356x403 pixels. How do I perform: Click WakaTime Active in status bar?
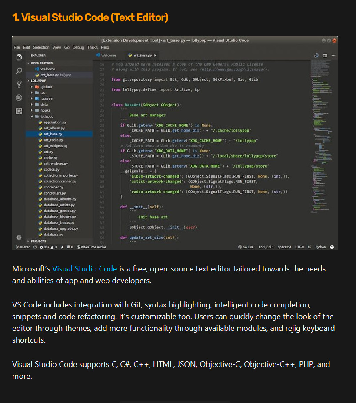point(91,247)
